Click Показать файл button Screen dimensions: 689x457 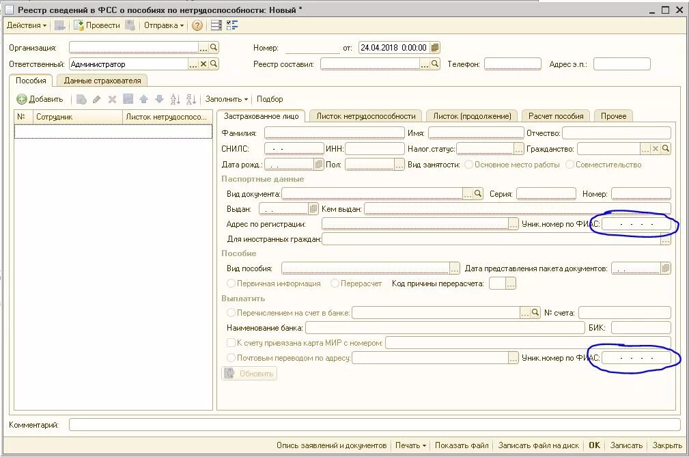(462, 445)
